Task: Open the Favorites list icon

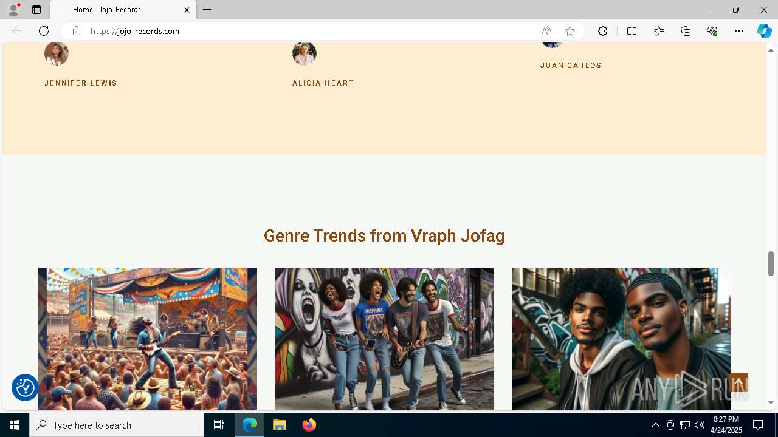Action: (x=659, y=31)
